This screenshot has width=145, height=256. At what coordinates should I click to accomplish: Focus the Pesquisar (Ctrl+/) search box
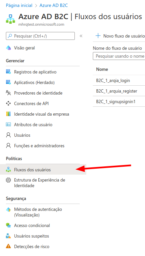click(x=40, y=36)
